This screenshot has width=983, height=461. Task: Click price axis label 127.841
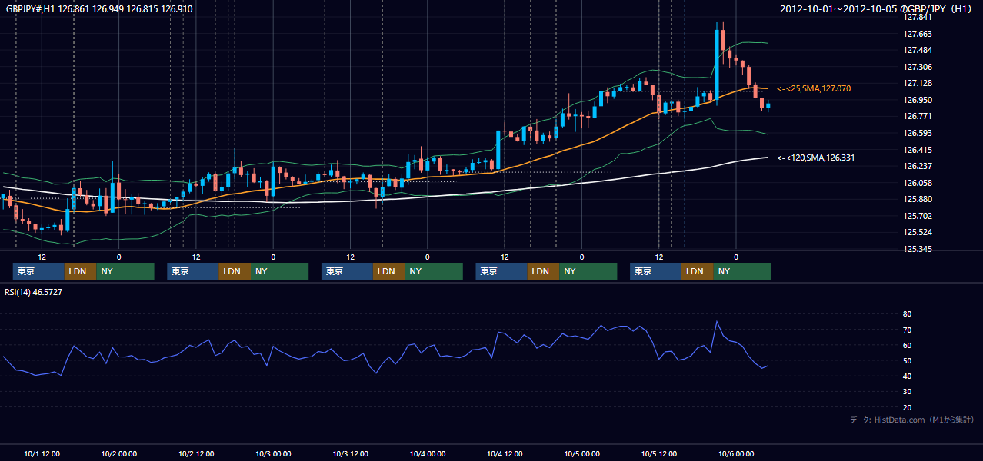click(x=919, y=17)
